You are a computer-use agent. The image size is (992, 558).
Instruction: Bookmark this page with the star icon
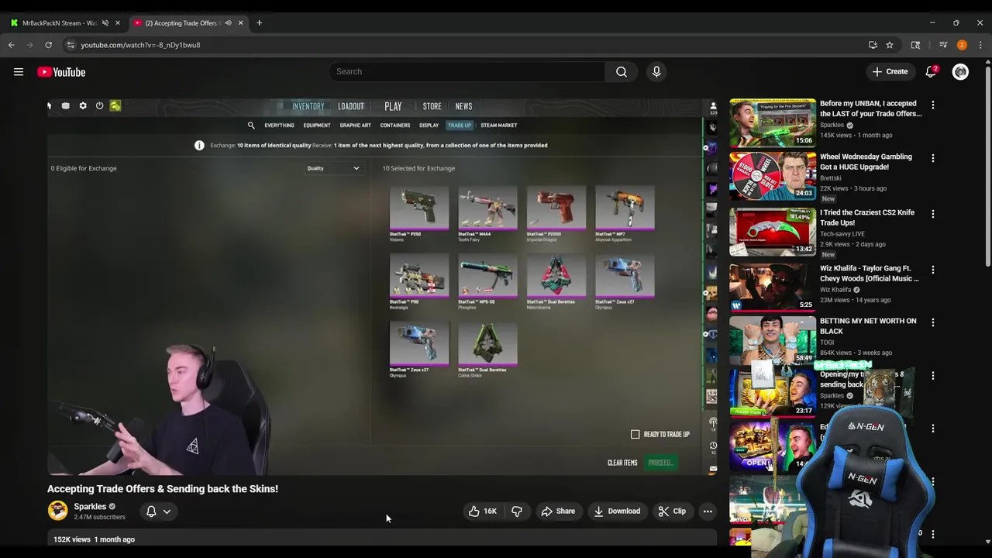890,45
